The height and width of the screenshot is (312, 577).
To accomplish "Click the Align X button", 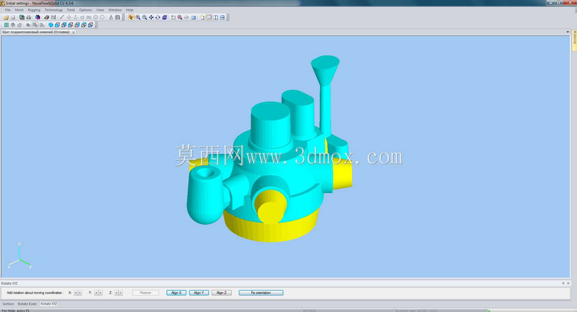I will coord(176,293).
